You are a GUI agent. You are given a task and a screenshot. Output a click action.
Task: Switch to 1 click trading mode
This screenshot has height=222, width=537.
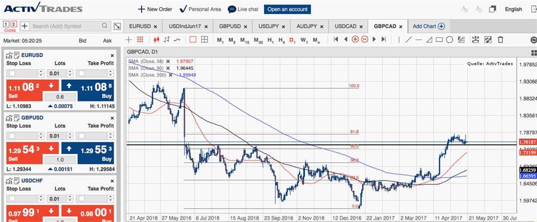[6, 24]
